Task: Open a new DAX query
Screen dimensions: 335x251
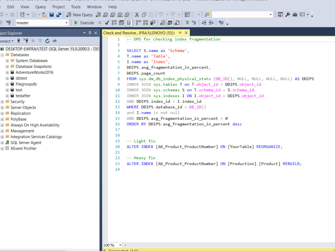Action: click(127, 15)
